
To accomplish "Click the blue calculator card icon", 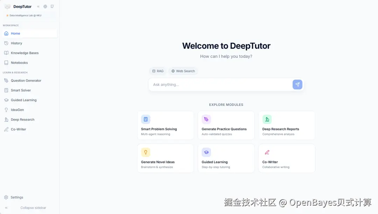I will pos(146,119).
